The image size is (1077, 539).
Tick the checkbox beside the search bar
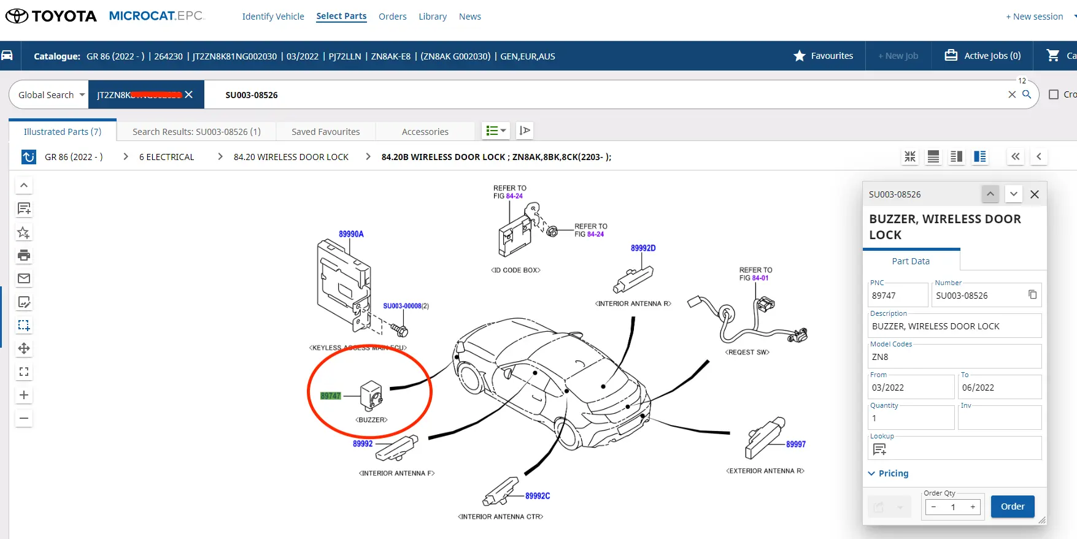click(x=1054, y=94)
